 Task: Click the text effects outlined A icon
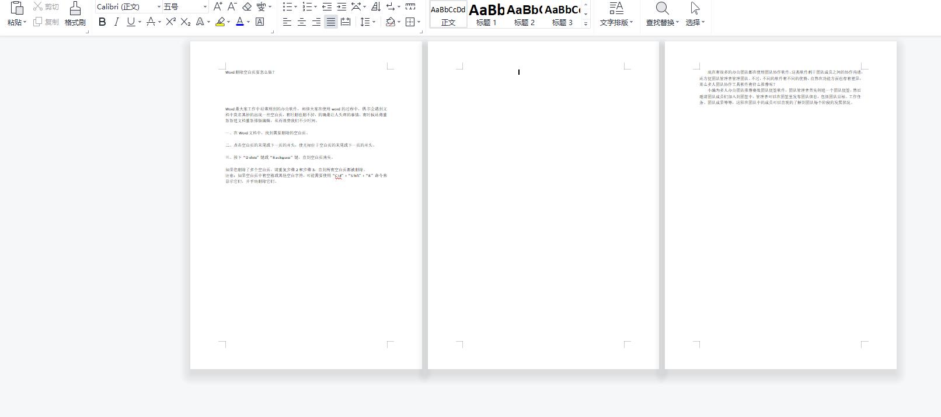tap(200, 22)
